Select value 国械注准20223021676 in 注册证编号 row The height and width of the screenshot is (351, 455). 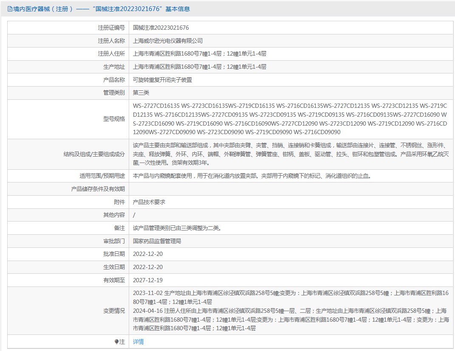161,28
